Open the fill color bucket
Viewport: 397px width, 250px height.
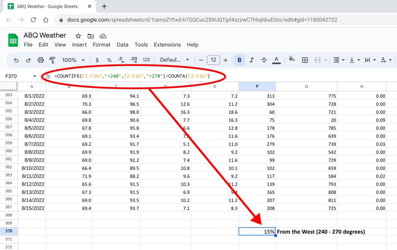coord(291,60)
